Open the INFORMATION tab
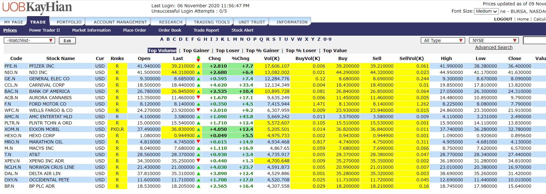Viewport: 546px width, 194px height. pyautogui.click(x=292, y=22)
